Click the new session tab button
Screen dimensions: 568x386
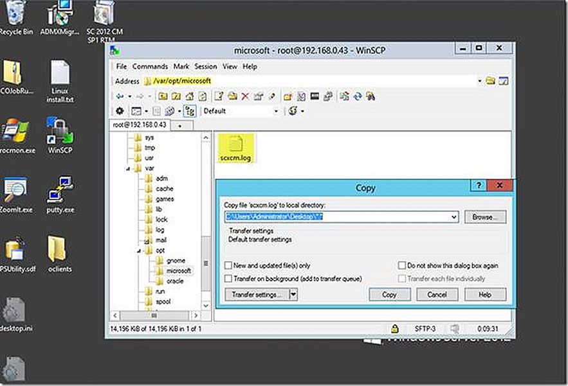[x=182, y=125]
